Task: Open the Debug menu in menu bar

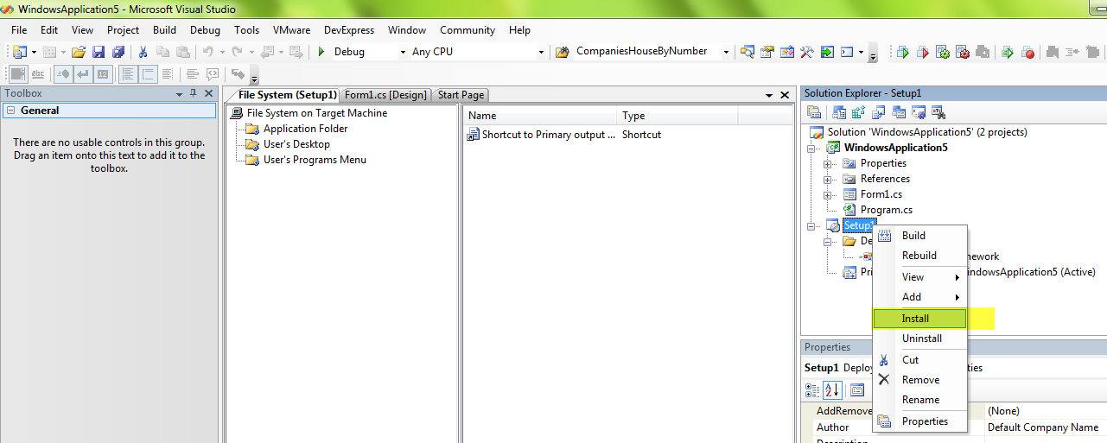Action: tap(205, 29)
